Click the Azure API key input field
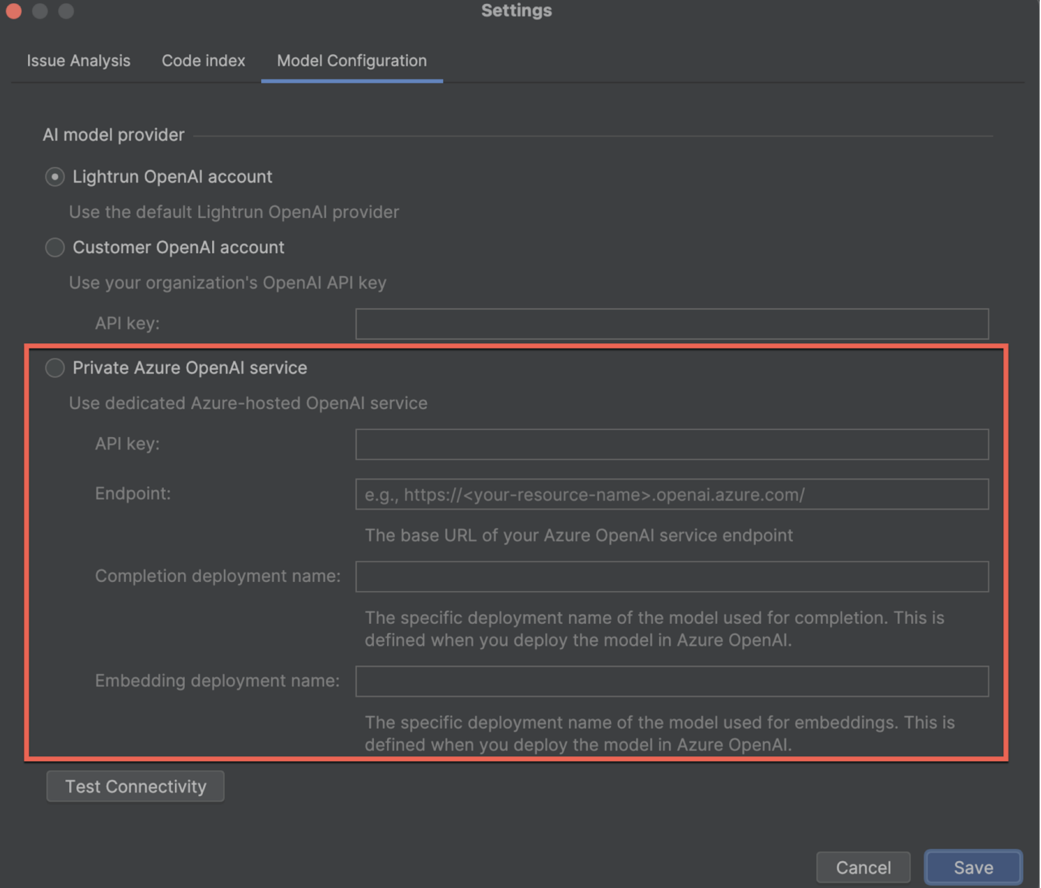This screenshot has height=888, width=1041. 672,444
